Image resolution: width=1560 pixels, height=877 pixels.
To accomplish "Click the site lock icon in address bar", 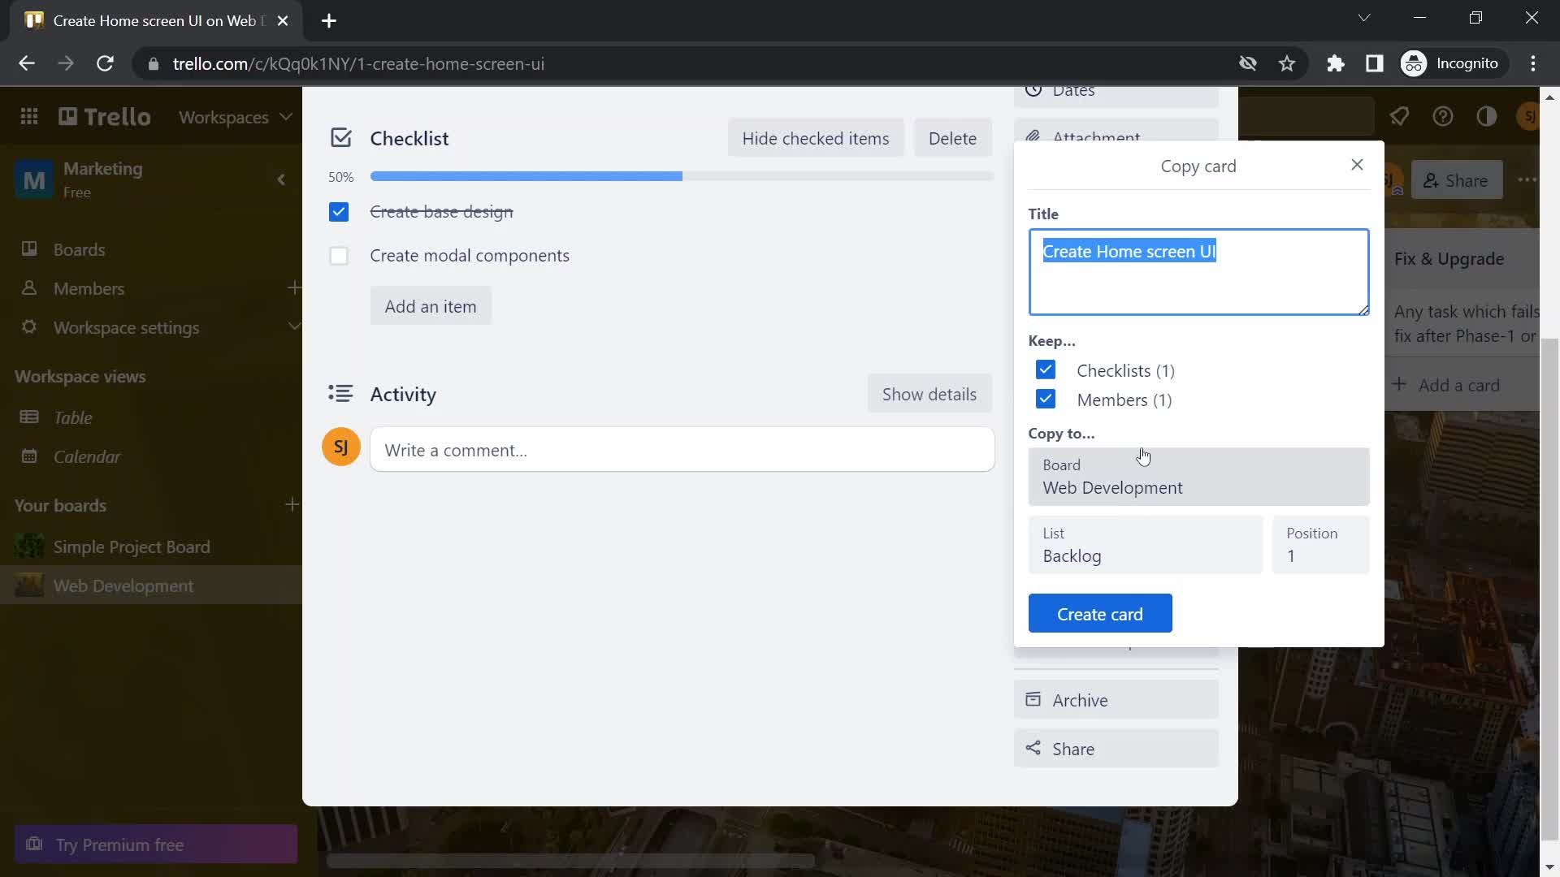I will pos(153,63).
